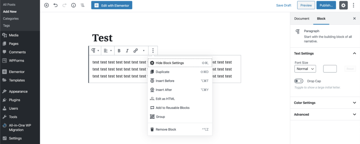Choose Remove Block from menu

[180, 130]
